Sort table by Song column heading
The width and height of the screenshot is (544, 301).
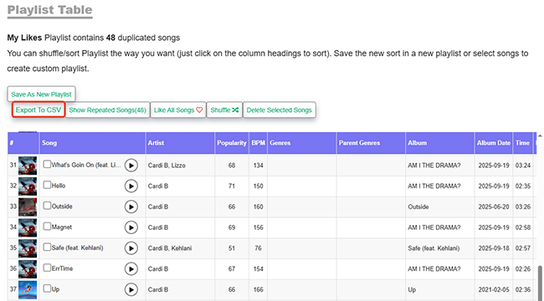[92, 143]
